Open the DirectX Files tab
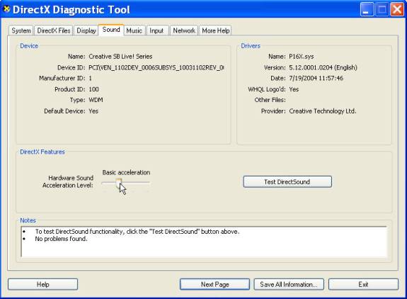407x299 pixels. tap(54, 30)
